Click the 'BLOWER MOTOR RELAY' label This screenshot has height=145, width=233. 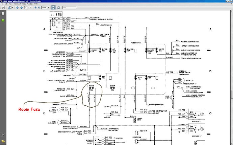tap(89, 142)
